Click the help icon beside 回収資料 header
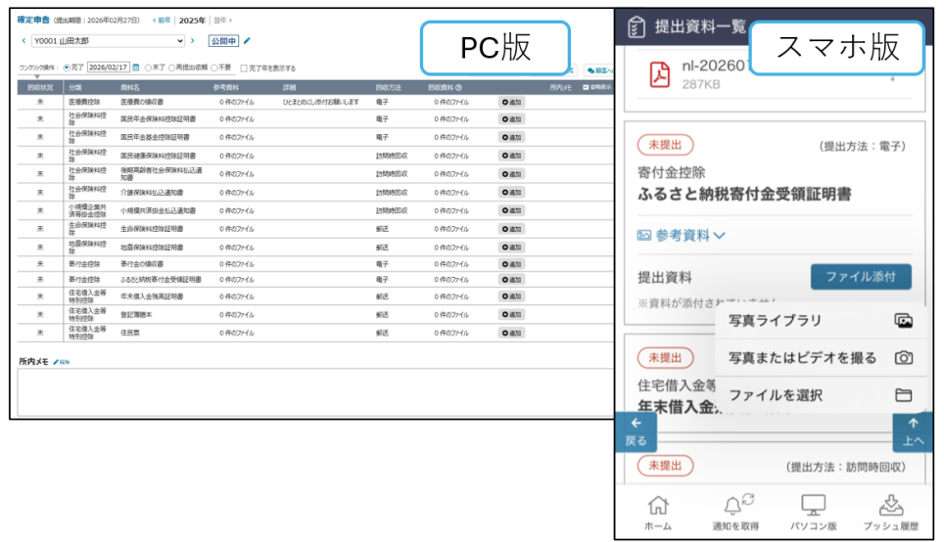This screenshot has height=542, width=944. pyautogui.click(x=458, y=87)
